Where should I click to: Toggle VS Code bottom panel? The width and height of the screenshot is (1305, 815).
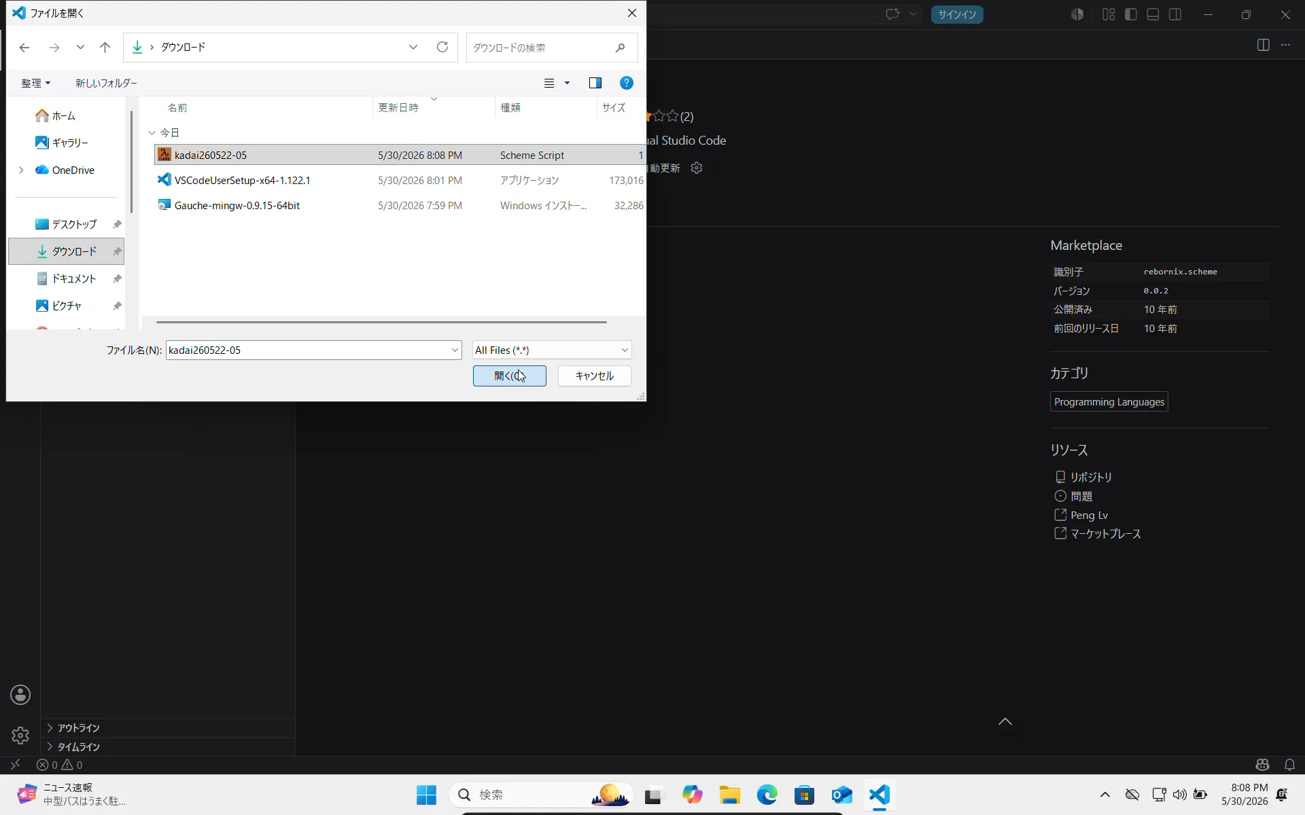coord(1153,14)
